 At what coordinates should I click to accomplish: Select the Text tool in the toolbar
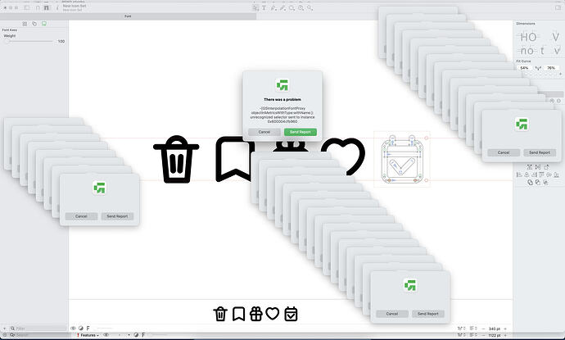[264, 7]
